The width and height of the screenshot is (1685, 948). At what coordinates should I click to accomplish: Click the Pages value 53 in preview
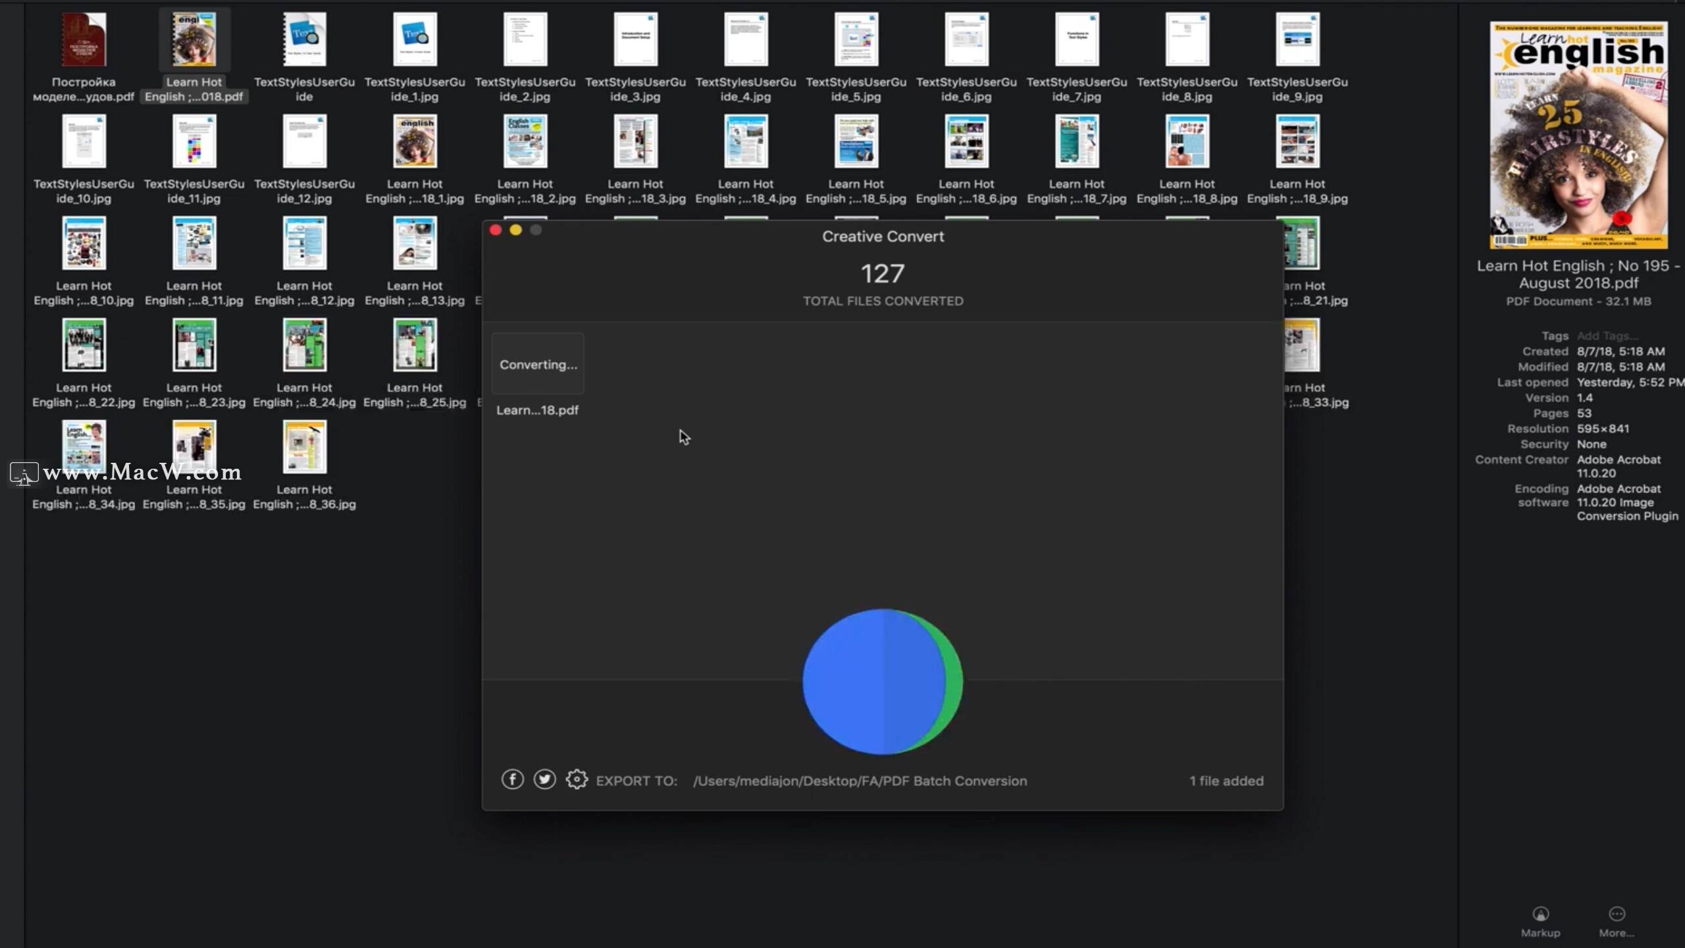click(1584, 413)
